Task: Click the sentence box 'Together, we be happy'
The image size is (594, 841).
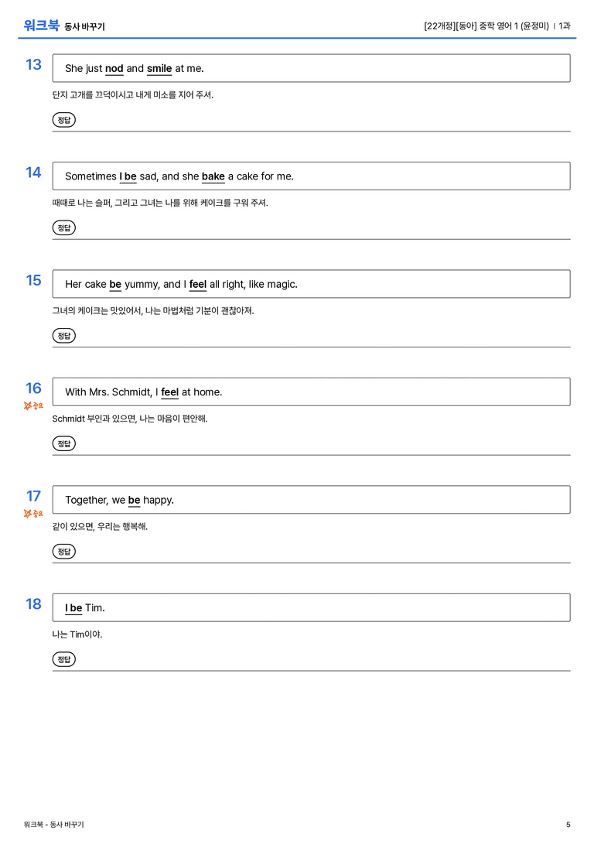Action: (312, 500)
